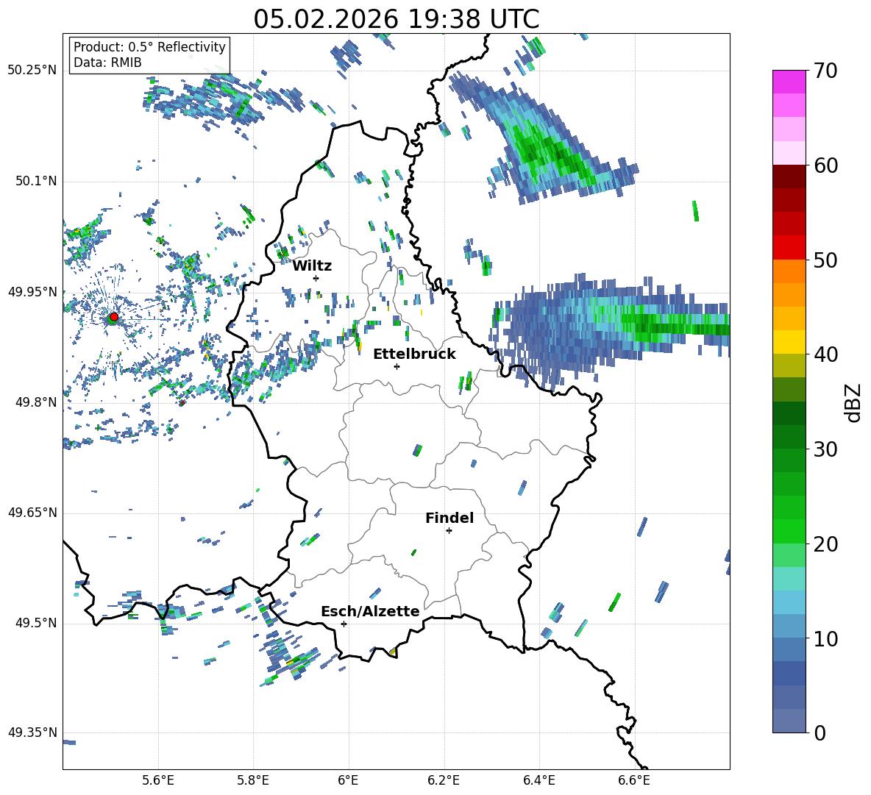The width and height of the screenshot is (871, 795).
Task: Click the 50.25°N latitude label
Action: click(x=32, y=71)
